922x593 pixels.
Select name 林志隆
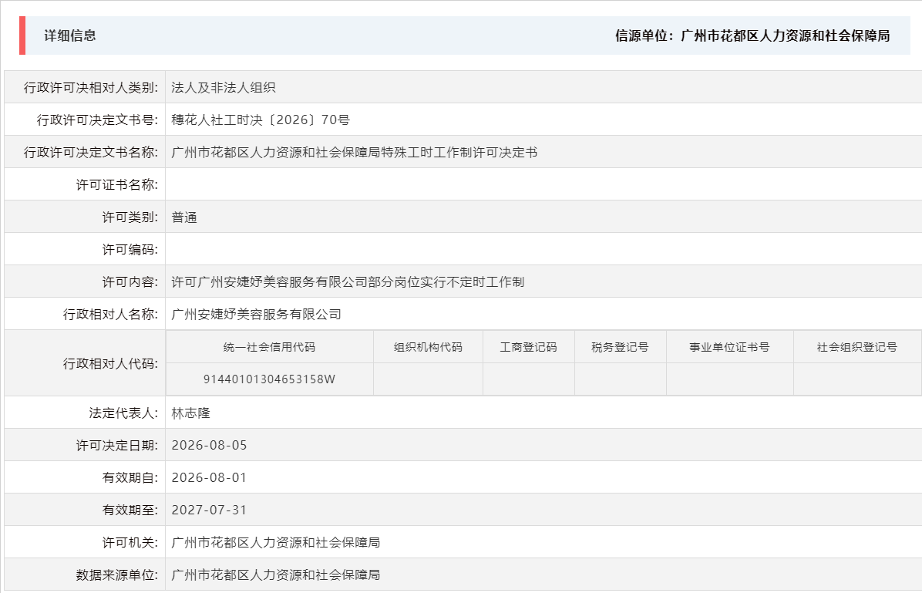tap(190, 413)
